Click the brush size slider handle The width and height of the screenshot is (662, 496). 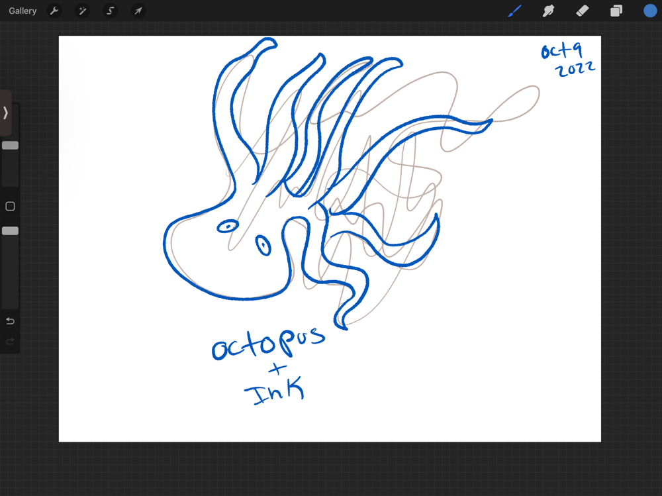point(10,146)
